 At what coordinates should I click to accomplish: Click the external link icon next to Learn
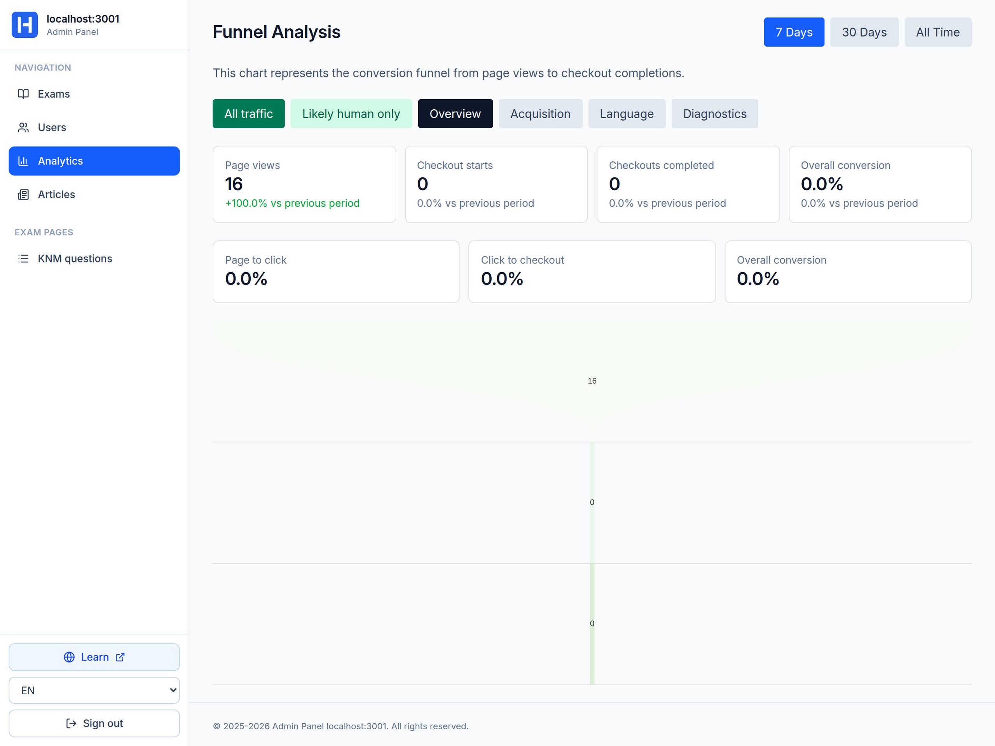pos(120,657)
